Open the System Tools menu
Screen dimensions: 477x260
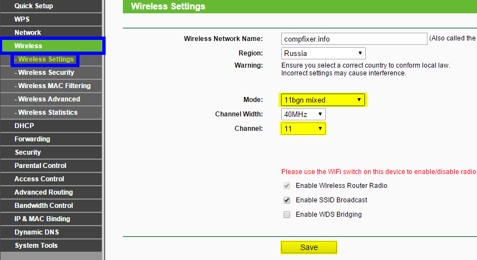(x=36, y=246)
